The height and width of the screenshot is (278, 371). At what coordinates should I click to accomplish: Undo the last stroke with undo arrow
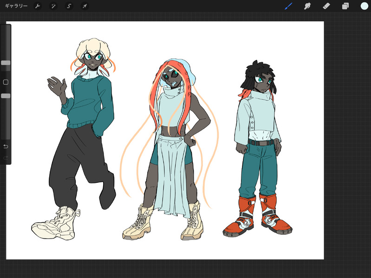[6, 147]
